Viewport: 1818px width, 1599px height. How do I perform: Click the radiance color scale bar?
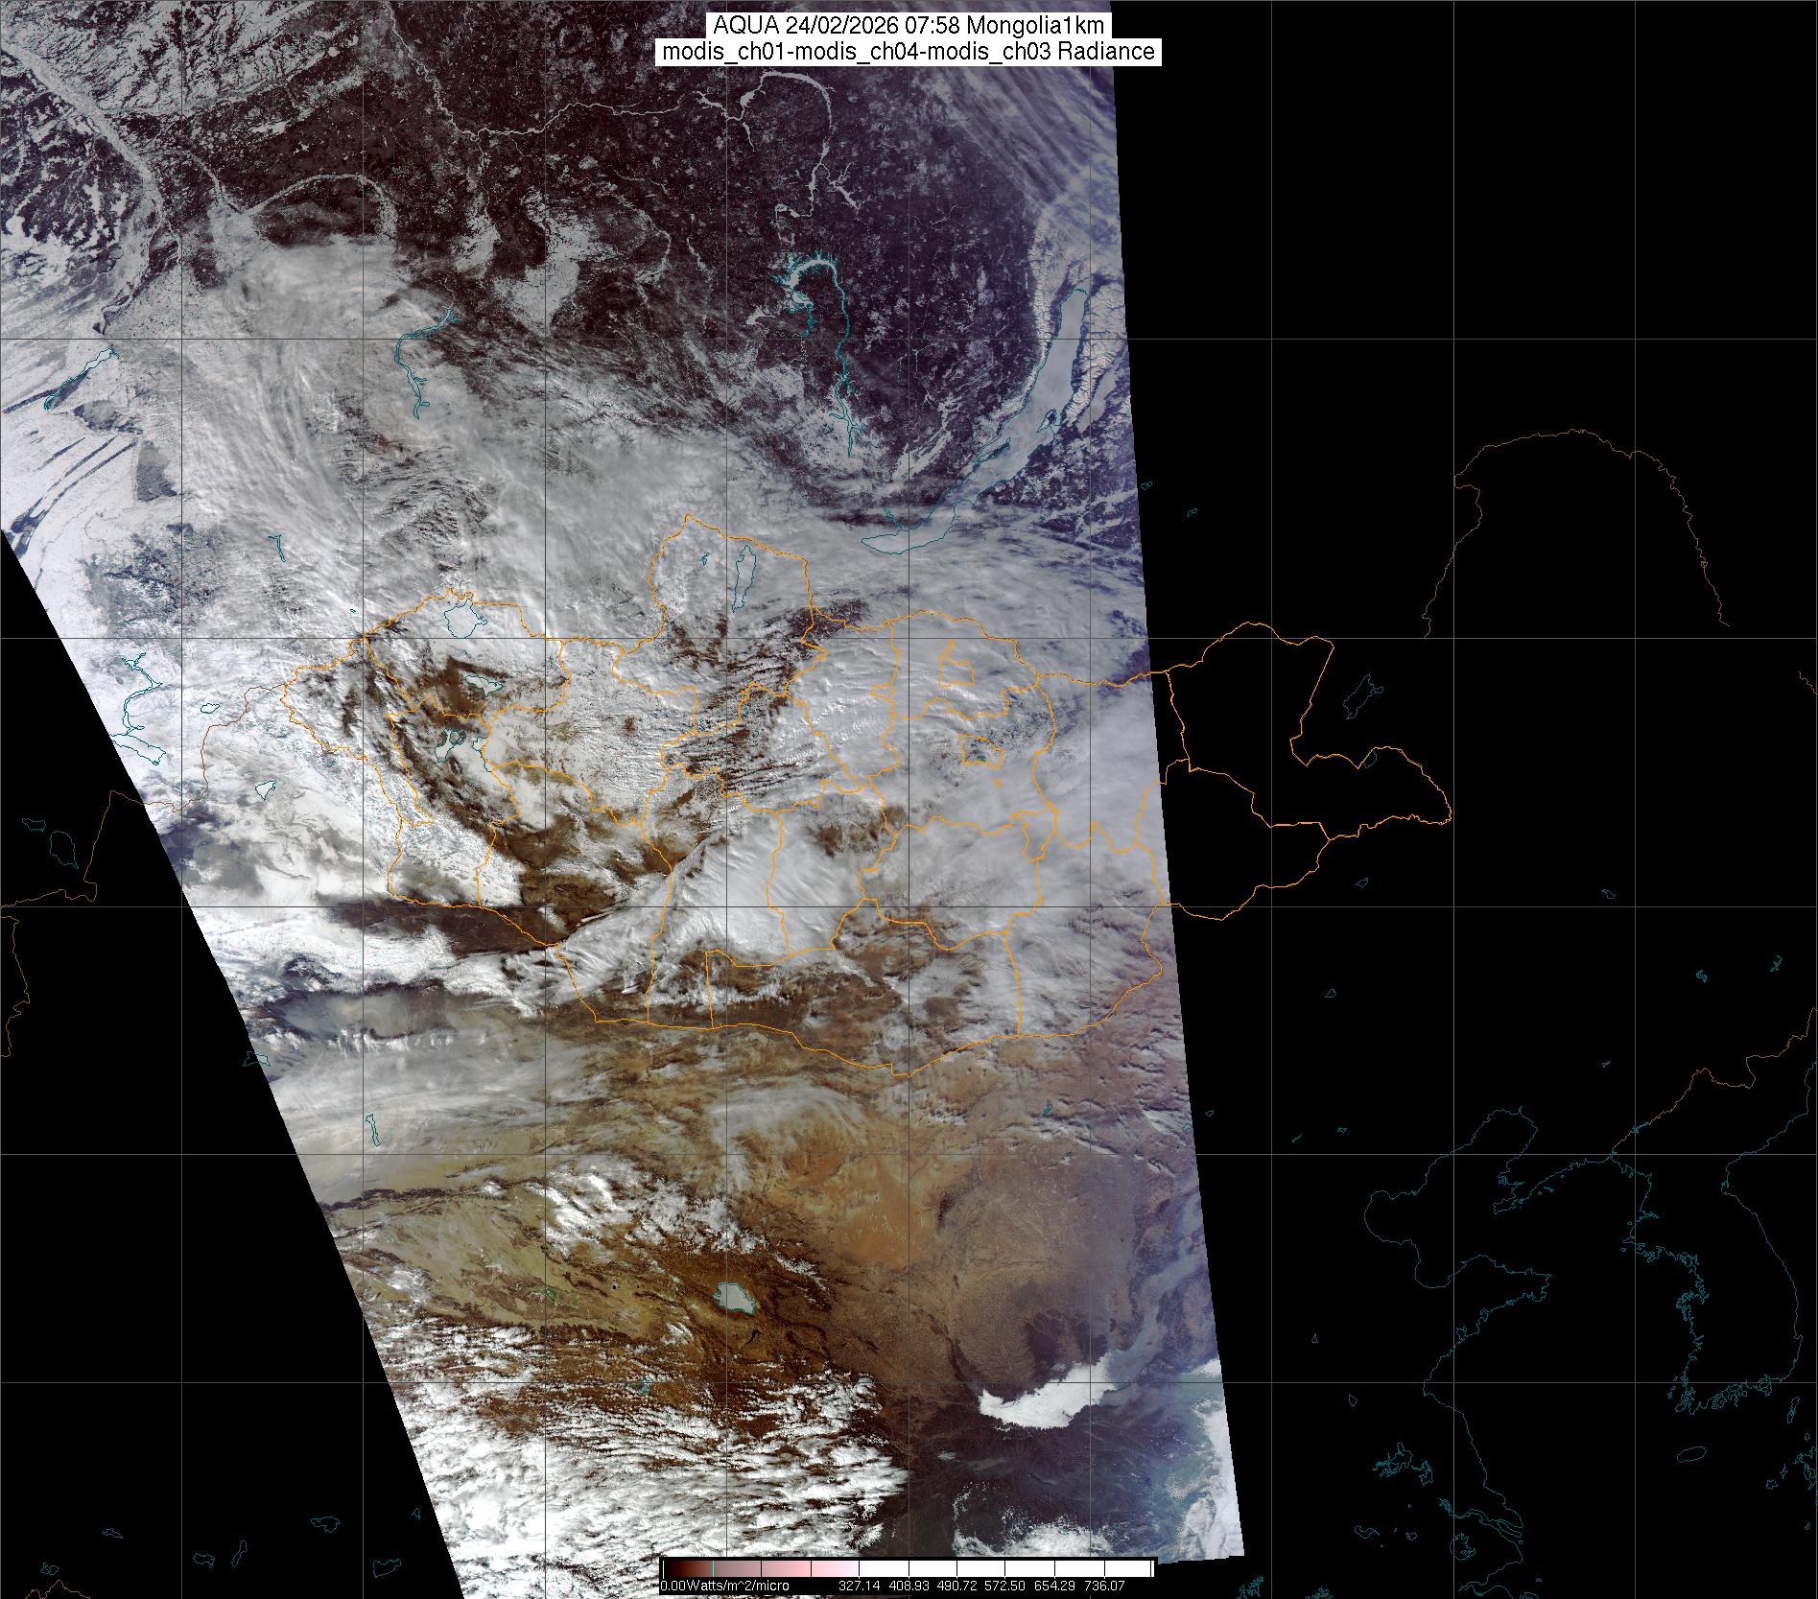pyautogui.click(x=908, y=1568)
